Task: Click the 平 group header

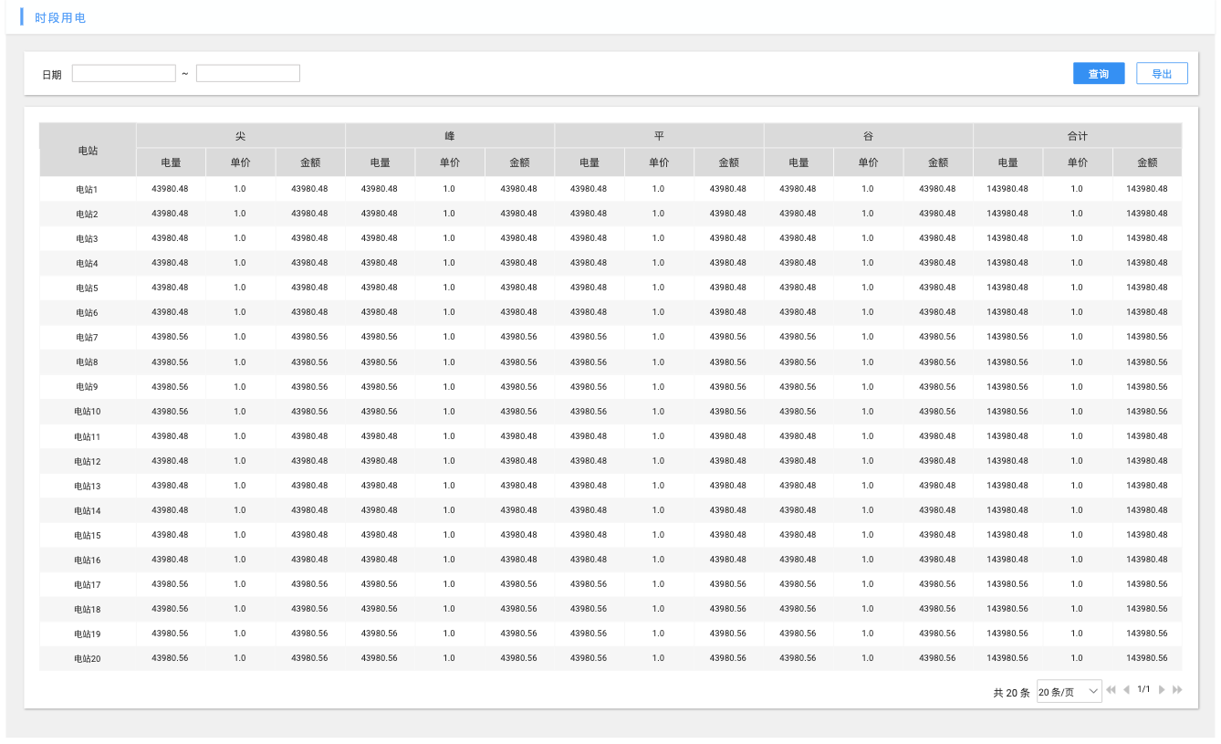Action: pos(659,136)
